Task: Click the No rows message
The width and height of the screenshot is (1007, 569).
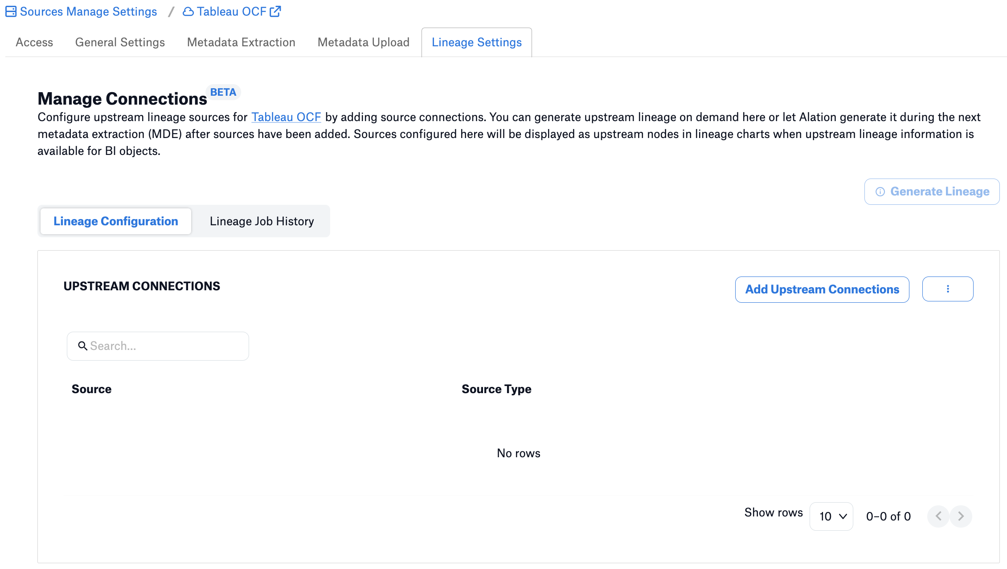Action: [519, 453]
